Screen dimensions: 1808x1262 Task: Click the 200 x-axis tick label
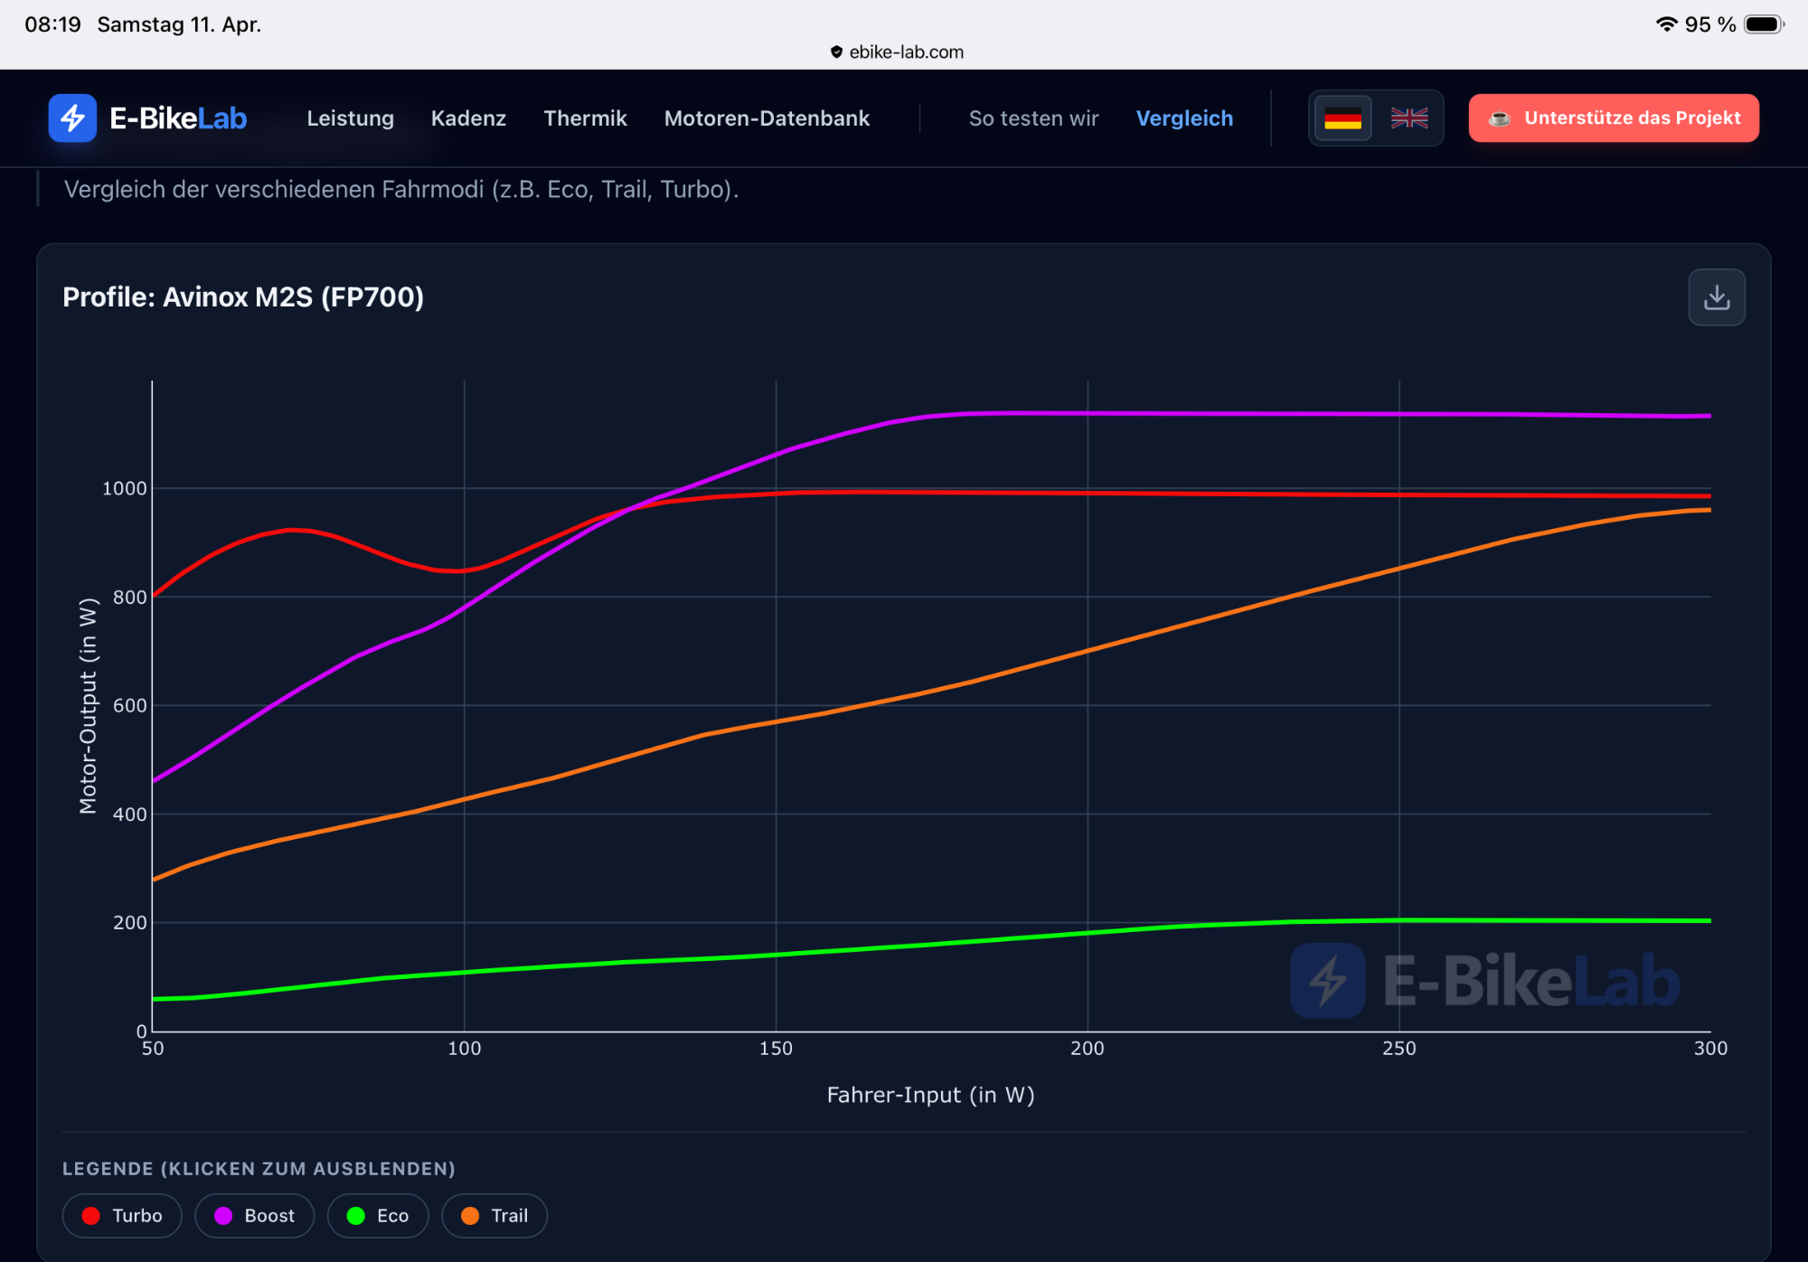point(1088,1049)
